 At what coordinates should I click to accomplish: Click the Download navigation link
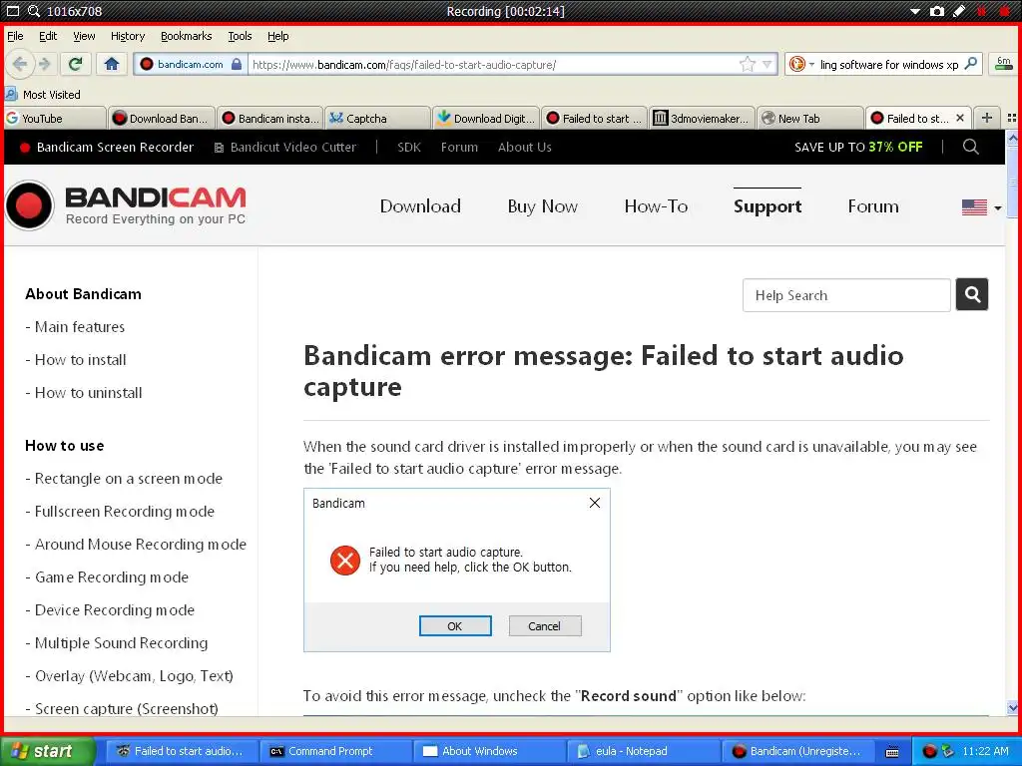click(x=420, y=206)
